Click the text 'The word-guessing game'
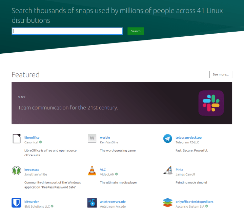 [x=118, y=151]
